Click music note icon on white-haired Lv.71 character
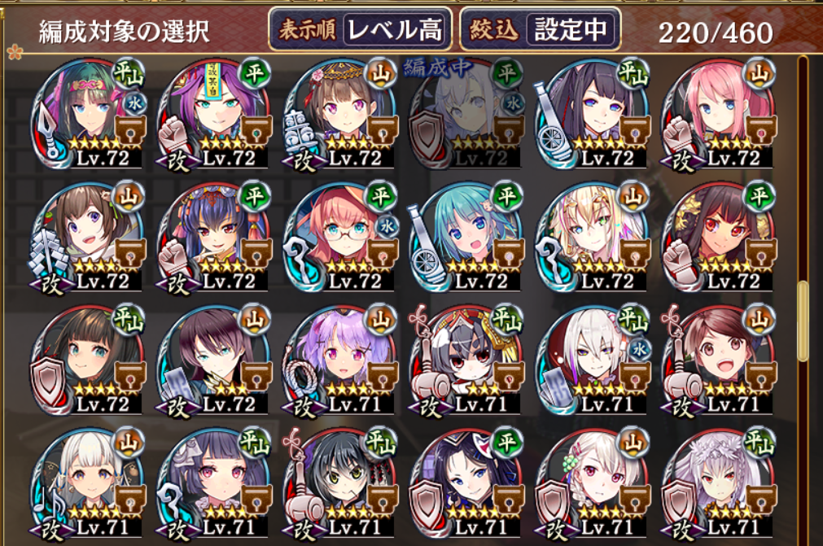823x546 pixels. click(x=48, y=505)
